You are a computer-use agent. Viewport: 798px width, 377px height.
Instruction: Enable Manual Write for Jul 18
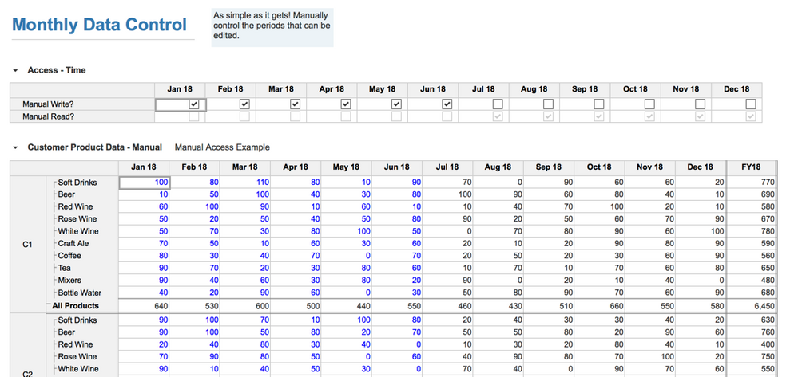point(498,104)
